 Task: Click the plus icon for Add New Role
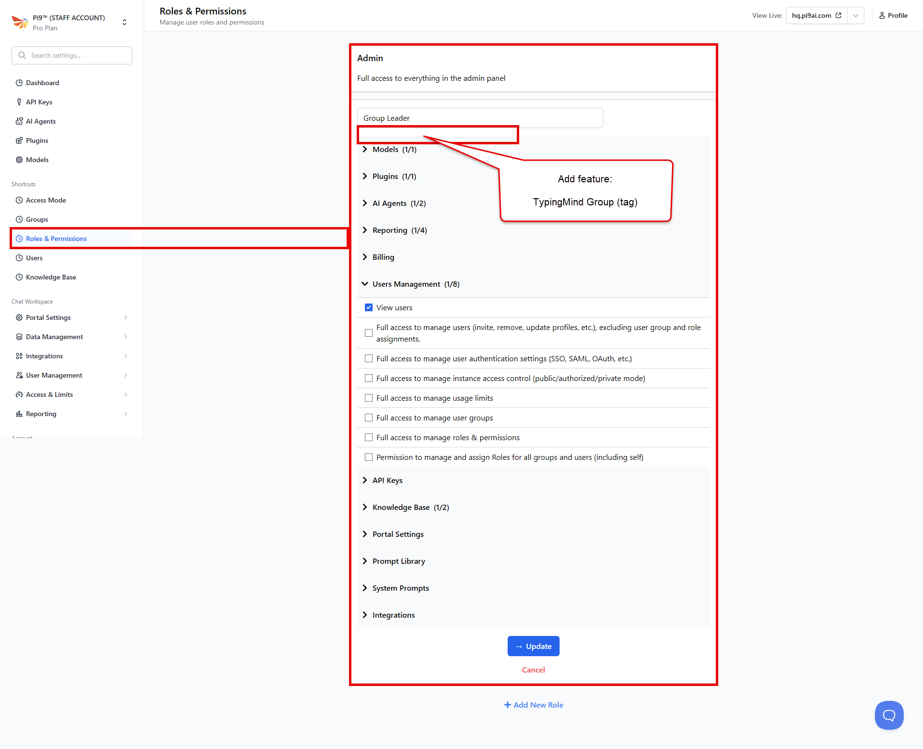point(507,705)
